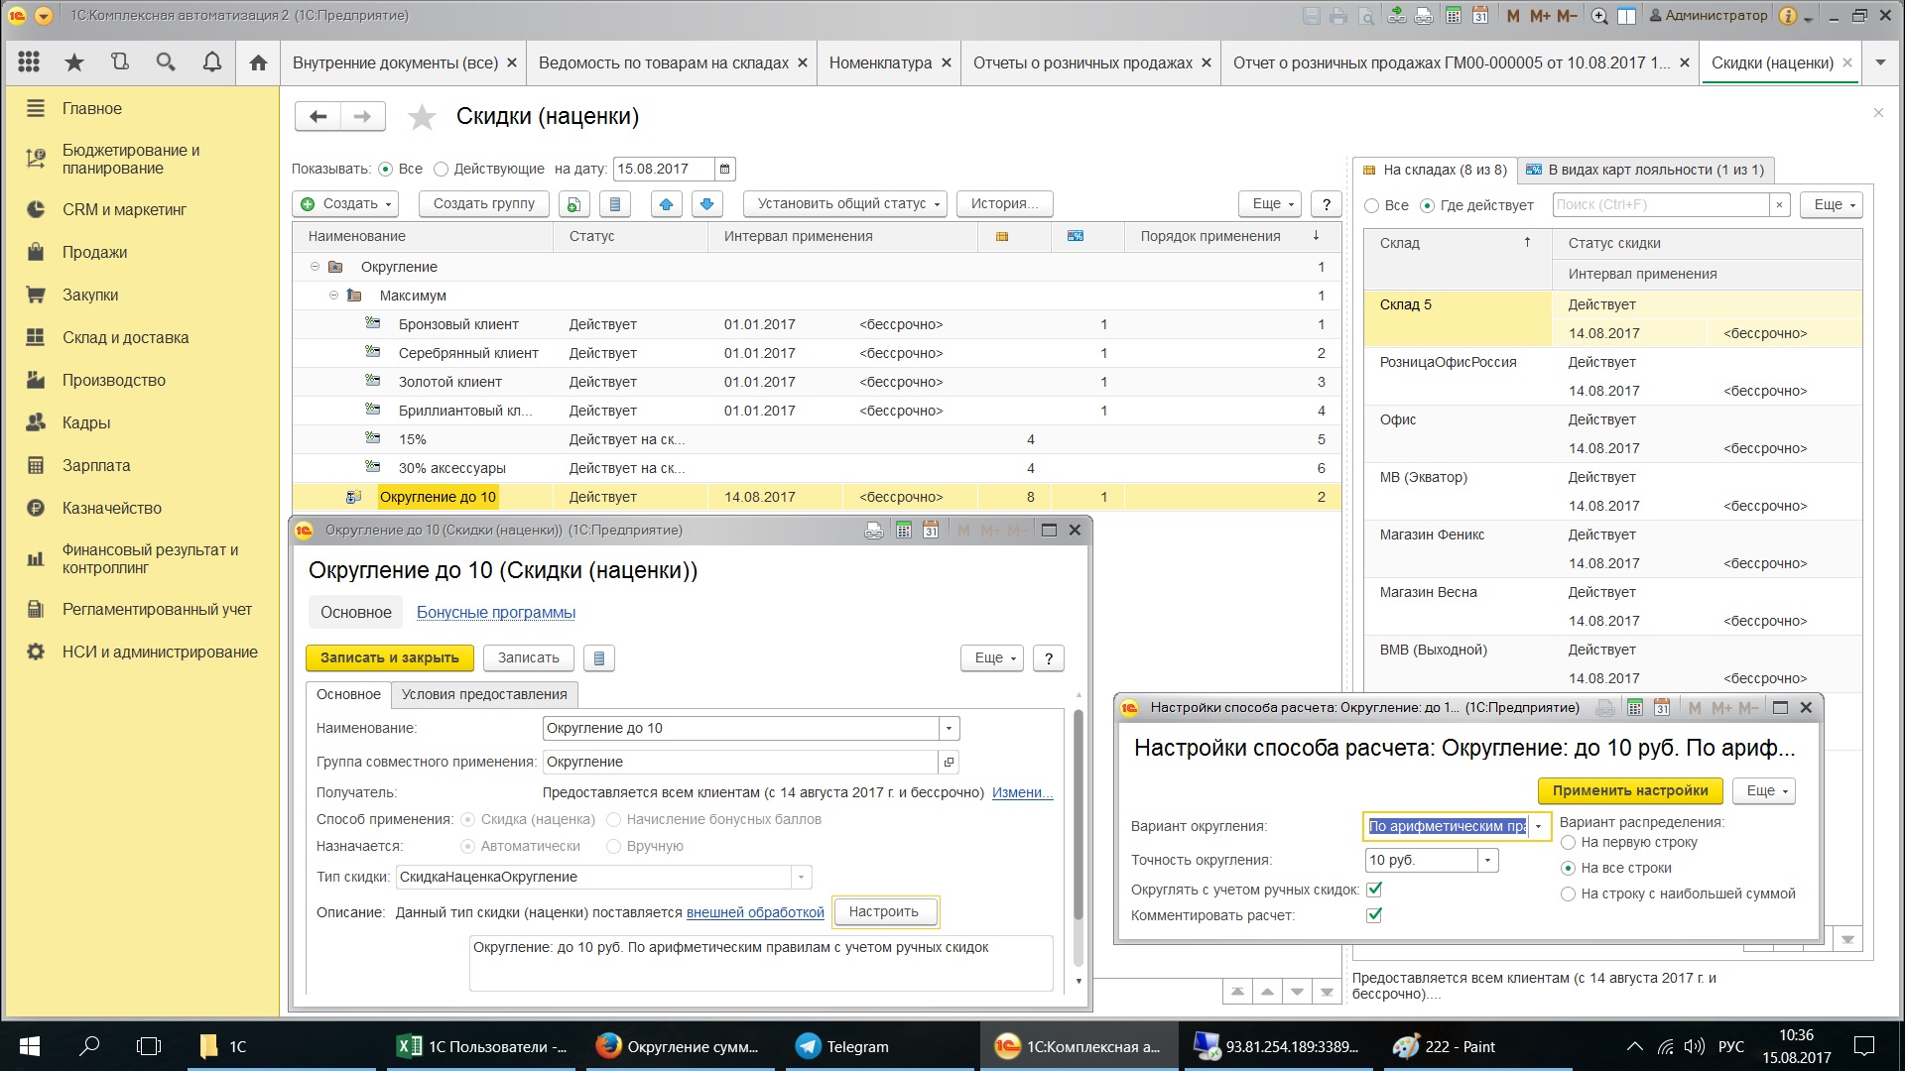Move discount down with blue down arrow
The height and width of the screenshot is (1071, 1905).
[x=706, y=203]
